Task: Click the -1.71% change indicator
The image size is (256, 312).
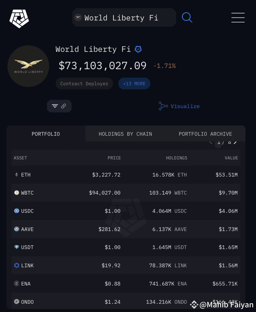Action: coord(164,65)
